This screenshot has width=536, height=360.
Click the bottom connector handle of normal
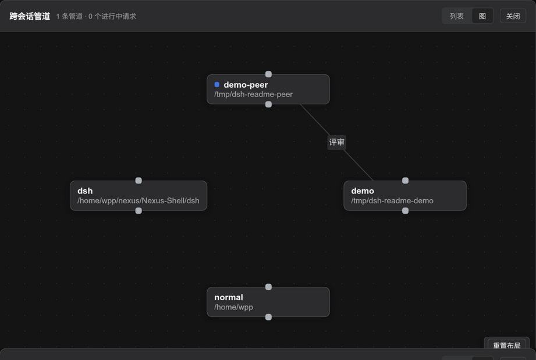click(x=269, y=317)
